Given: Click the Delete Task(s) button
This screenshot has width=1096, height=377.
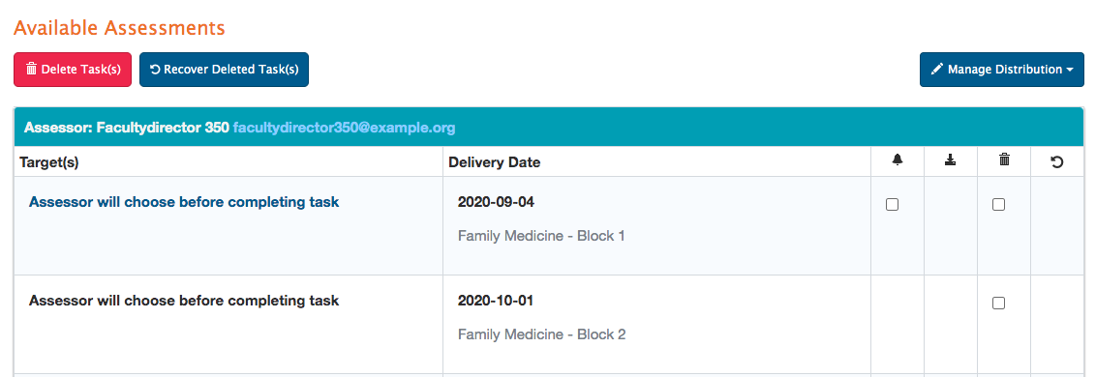Looking at the screenshot, I should pyautogui.click(x=73, y=70).
